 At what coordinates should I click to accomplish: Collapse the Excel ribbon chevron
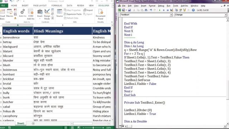pyautogui.click(x=112, y=22)
